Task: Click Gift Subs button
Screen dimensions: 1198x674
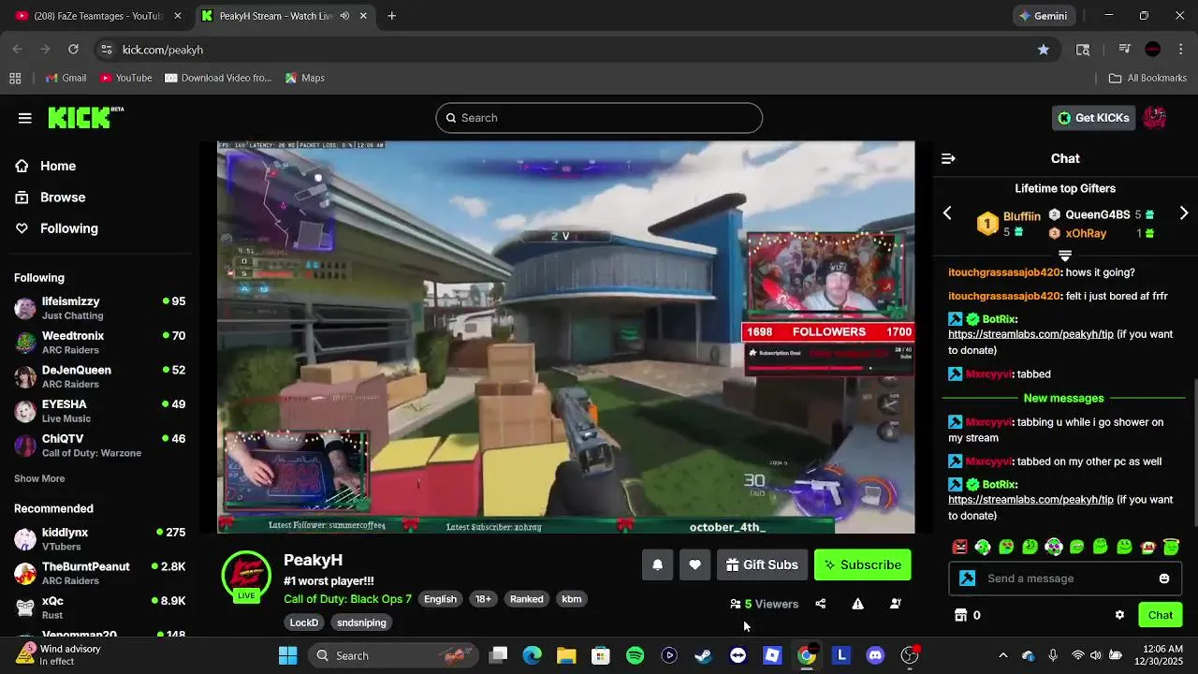Action: (763, 564)
